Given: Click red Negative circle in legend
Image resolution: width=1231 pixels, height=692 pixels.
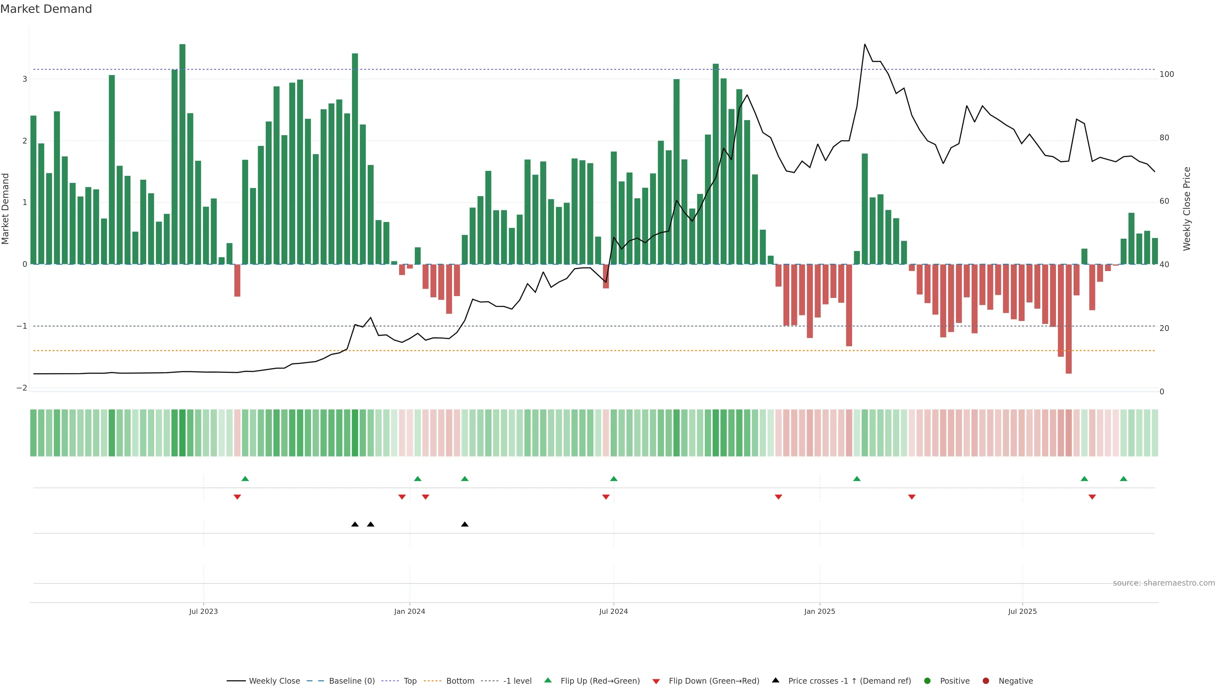Looking at the screenshot, I should click(x=986, y=681).
